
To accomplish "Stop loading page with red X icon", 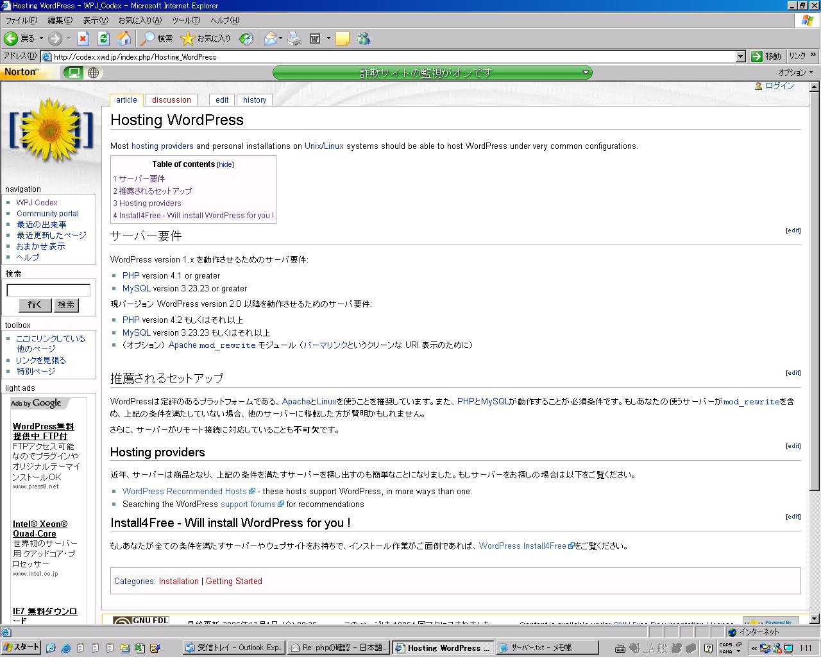I will (83, 39).
